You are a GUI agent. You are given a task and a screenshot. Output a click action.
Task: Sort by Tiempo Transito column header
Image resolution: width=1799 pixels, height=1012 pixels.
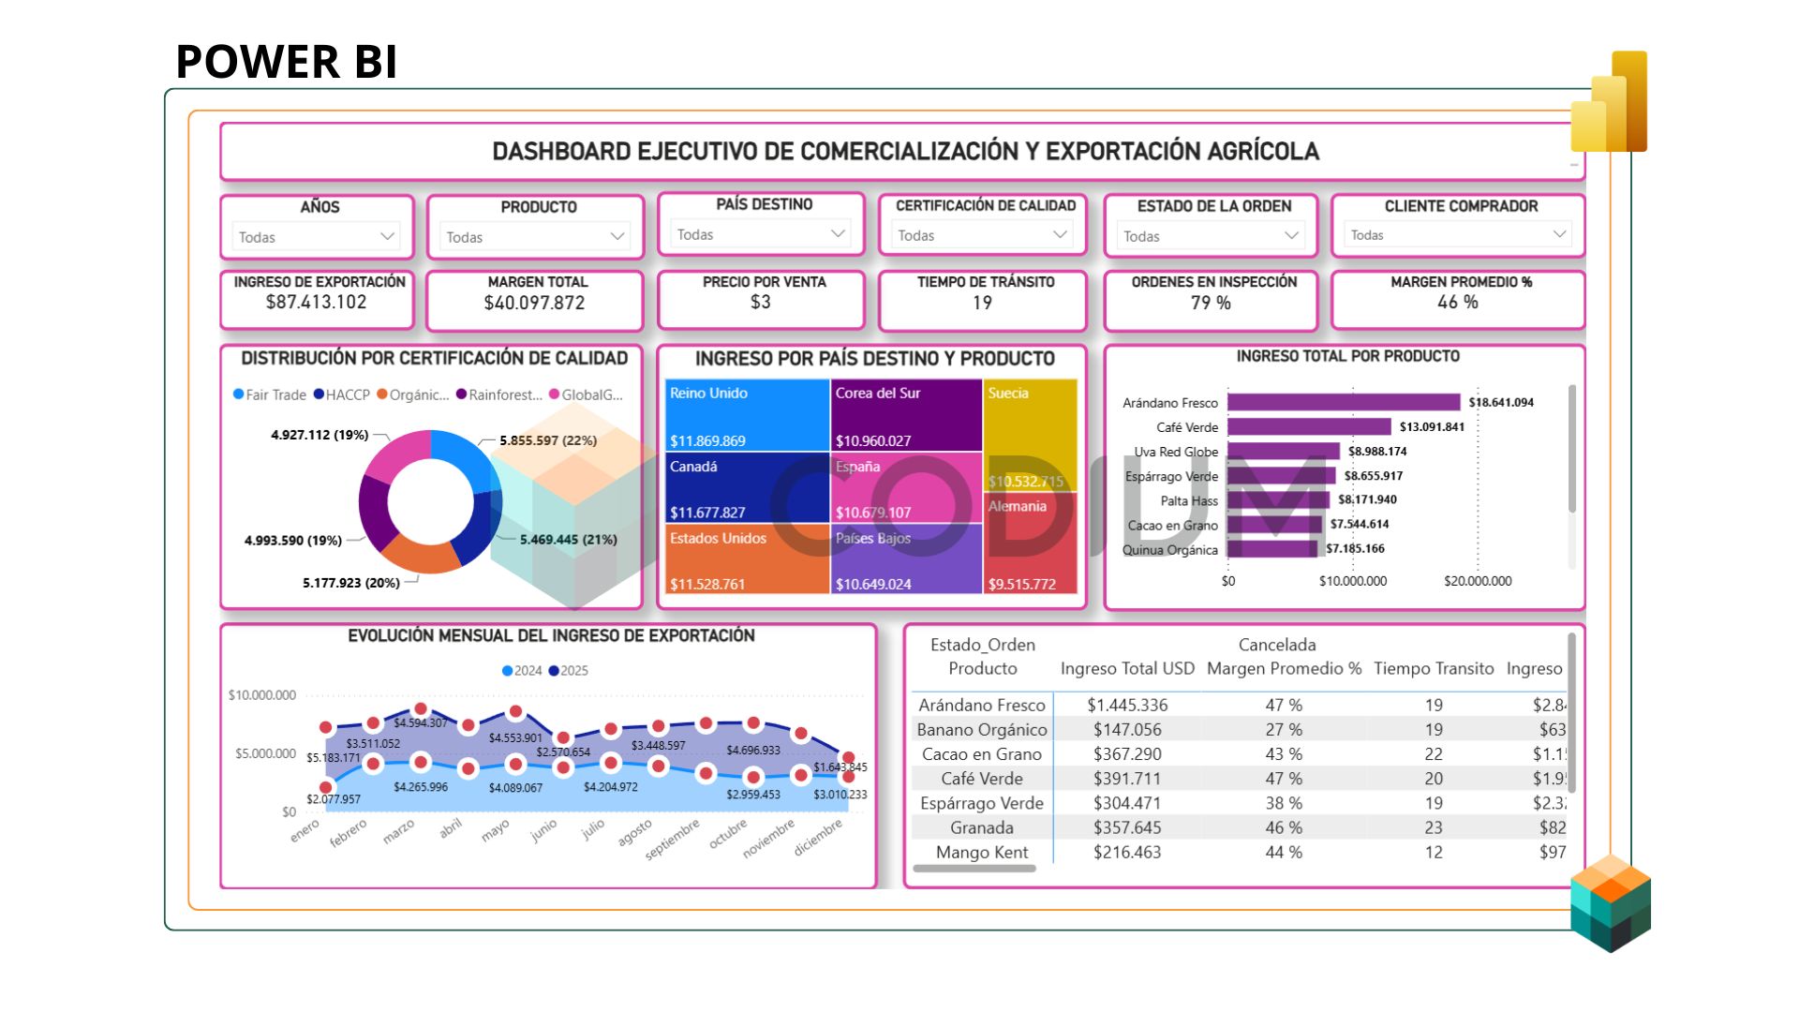pos(1434,668)
